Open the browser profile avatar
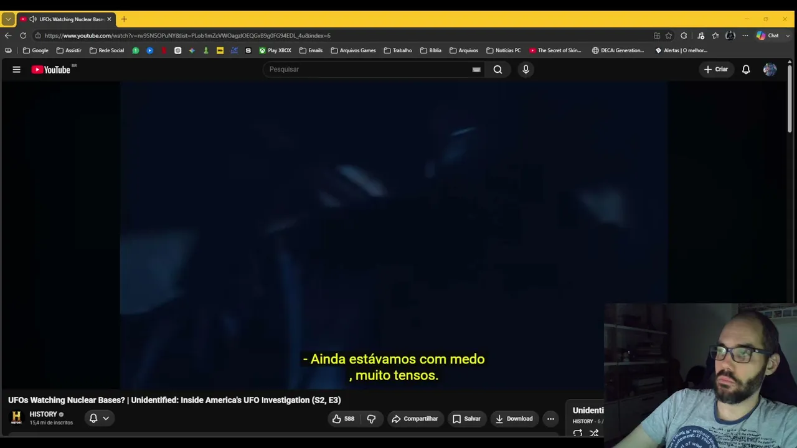 click(x=730, y=35)
